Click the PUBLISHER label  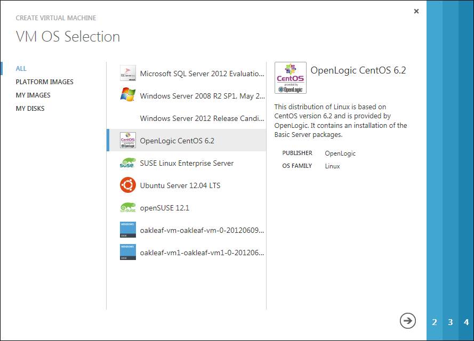(297, 153)
